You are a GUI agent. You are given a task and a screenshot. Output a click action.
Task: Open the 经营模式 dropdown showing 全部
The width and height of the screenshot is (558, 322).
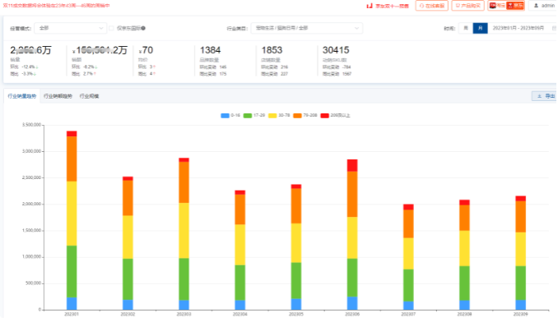coord(71,28)
